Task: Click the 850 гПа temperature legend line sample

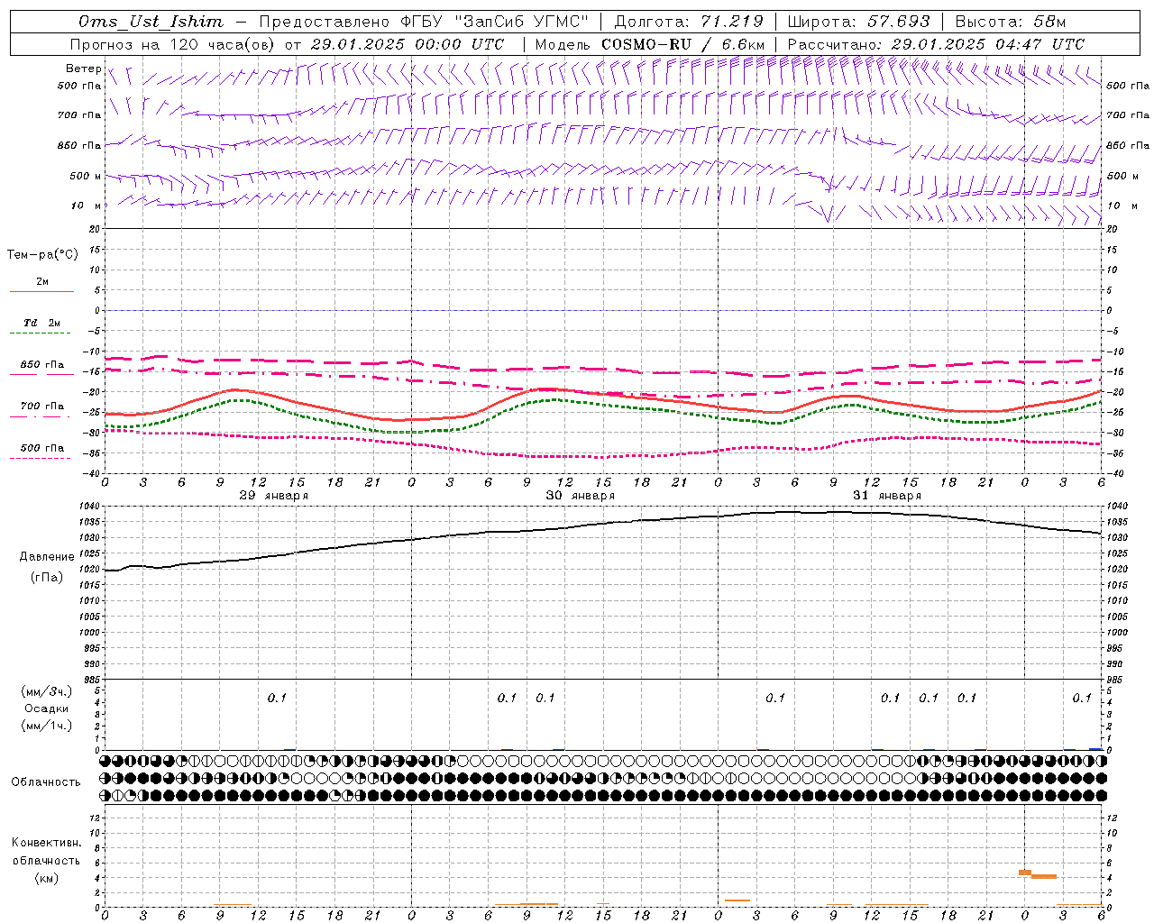Action: point(41,374)
